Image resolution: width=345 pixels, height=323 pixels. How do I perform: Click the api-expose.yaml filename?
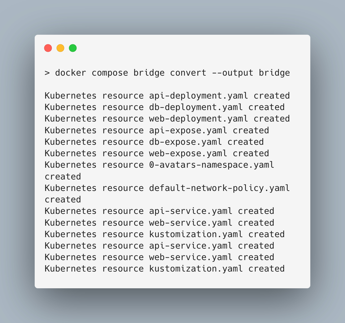coord(188,130)
